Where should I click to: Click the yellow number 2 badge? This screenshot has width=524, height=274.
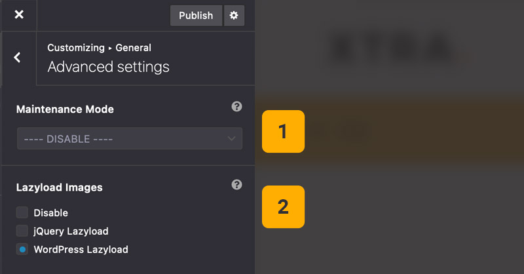283,206
